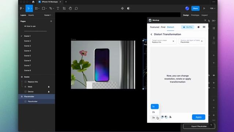Open the Scene 1 page dropdown

48,15
